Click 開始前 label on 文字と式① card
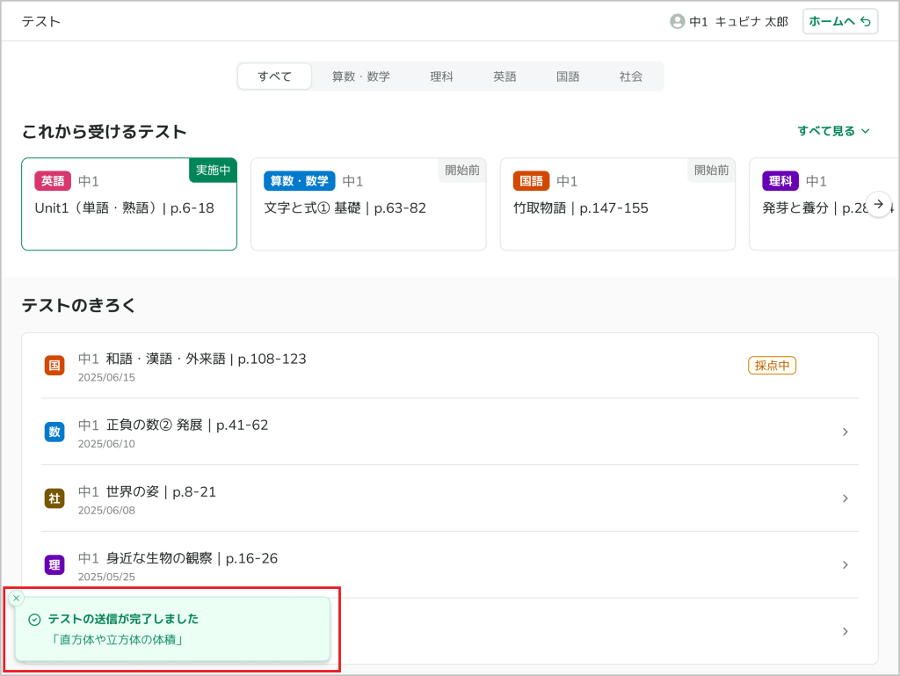Viewport: 900px width, 676px height. pyautogui.click(x=462, y=171)
